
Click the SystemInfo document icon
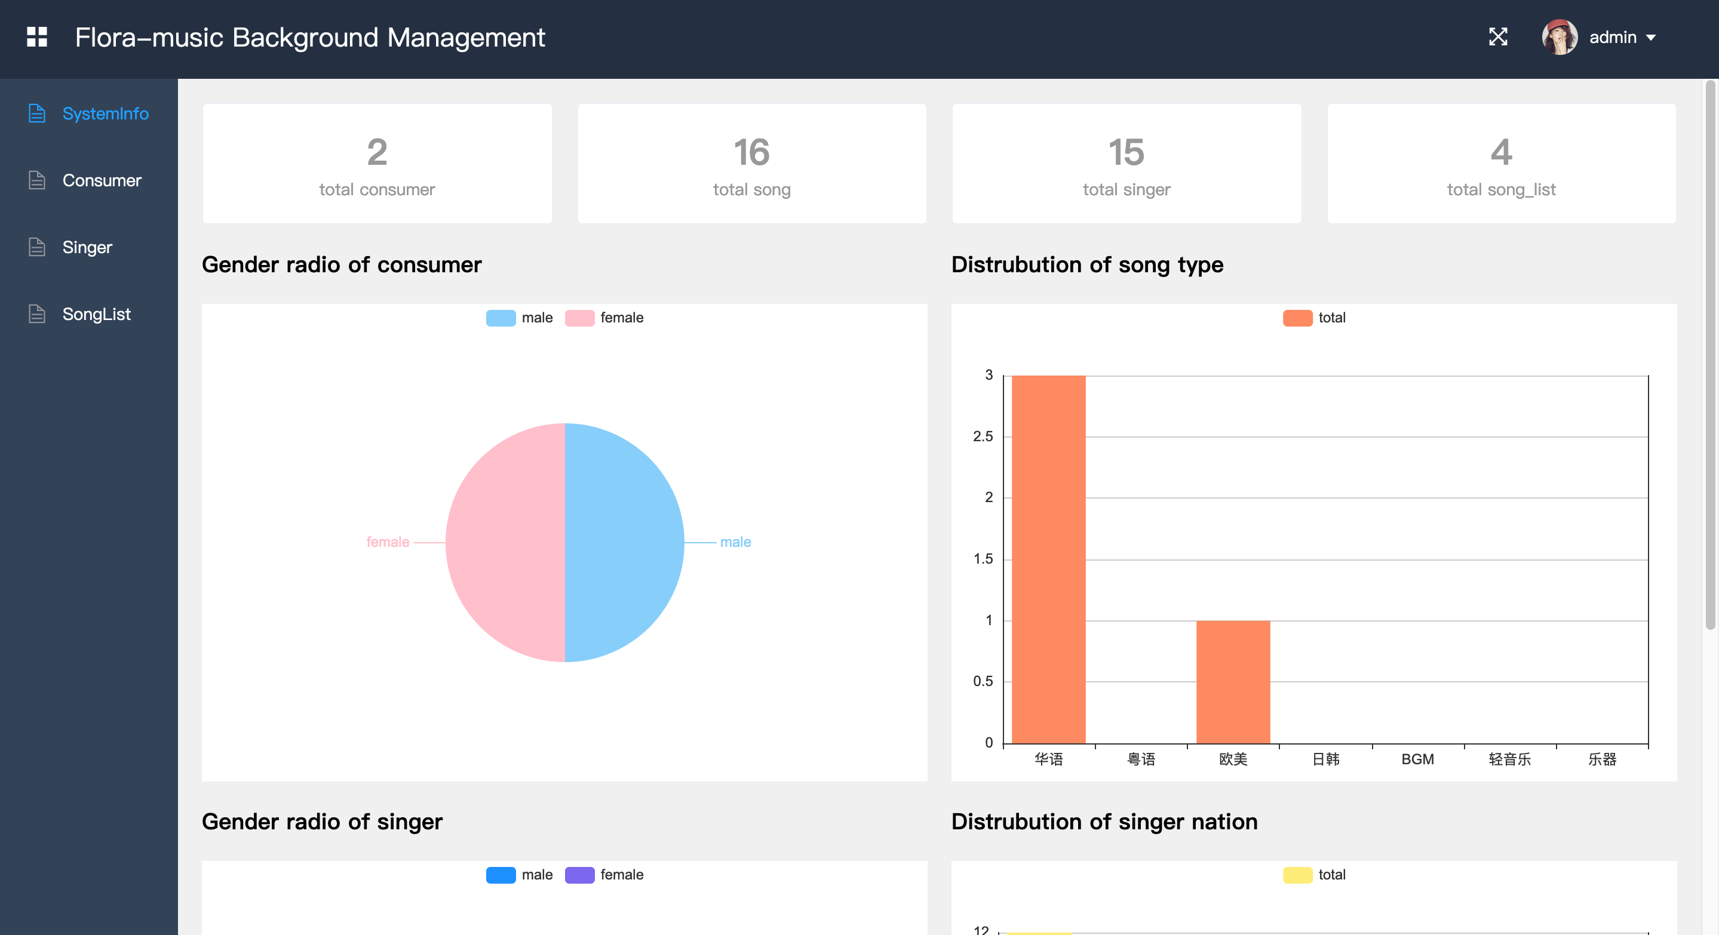coord(36,113)
